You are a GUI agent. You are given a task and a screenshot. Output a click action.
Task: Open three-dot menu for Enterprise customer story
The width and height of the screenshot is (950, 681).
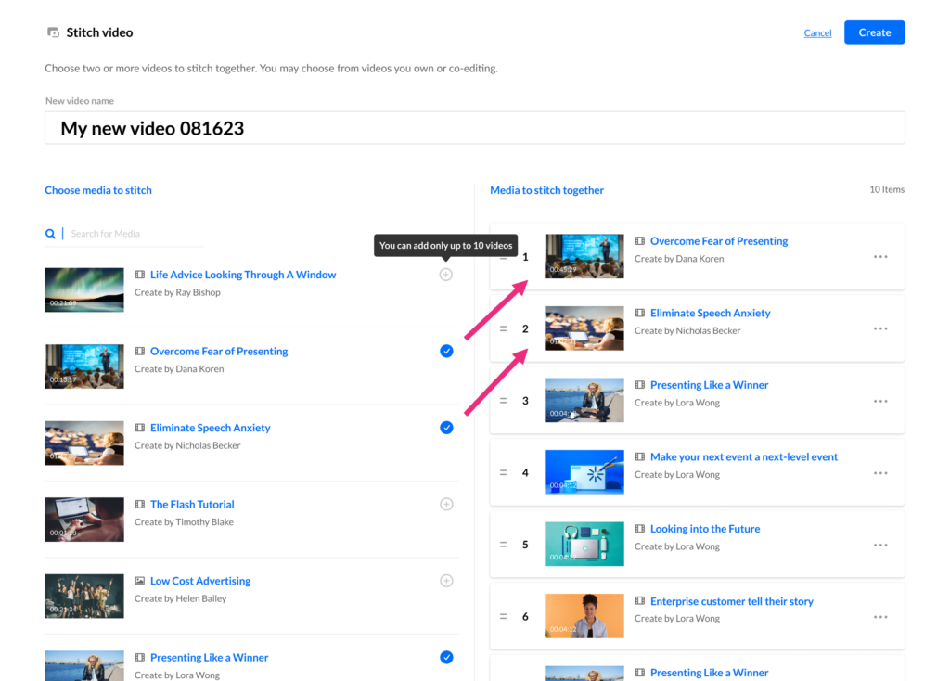[x=880, y=616]
